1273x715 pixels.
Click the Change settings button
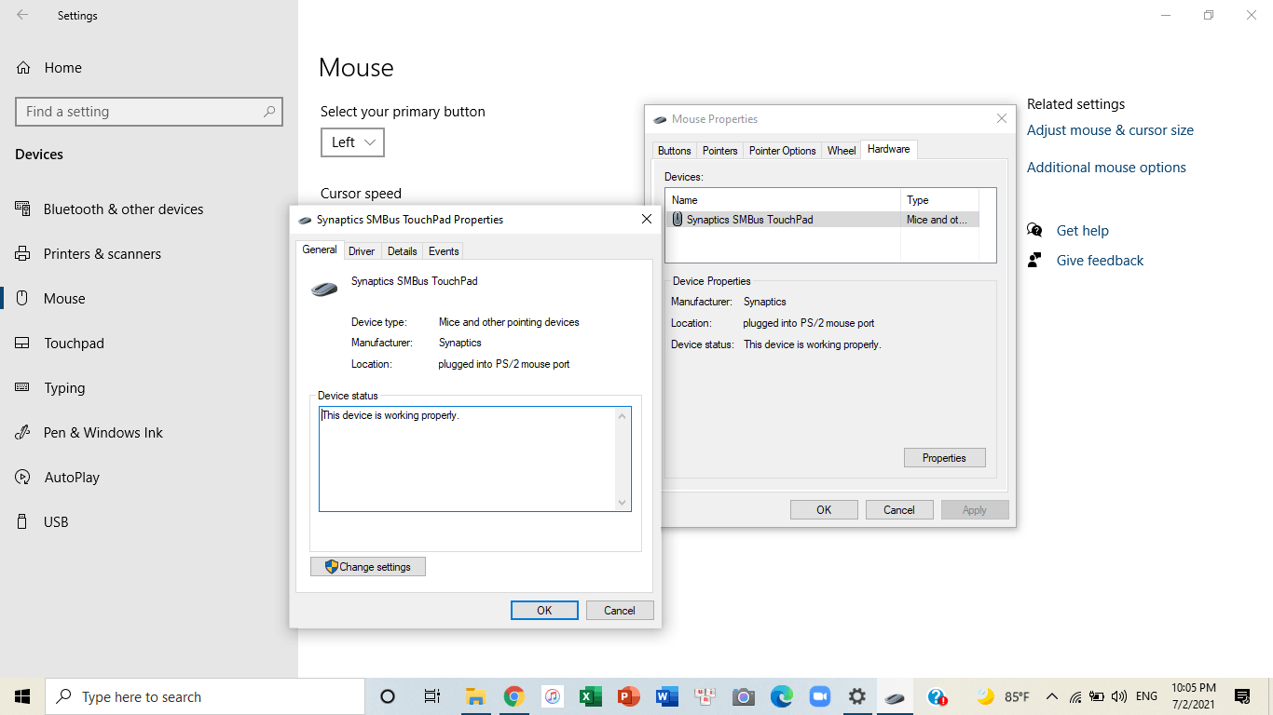point(367,566)
